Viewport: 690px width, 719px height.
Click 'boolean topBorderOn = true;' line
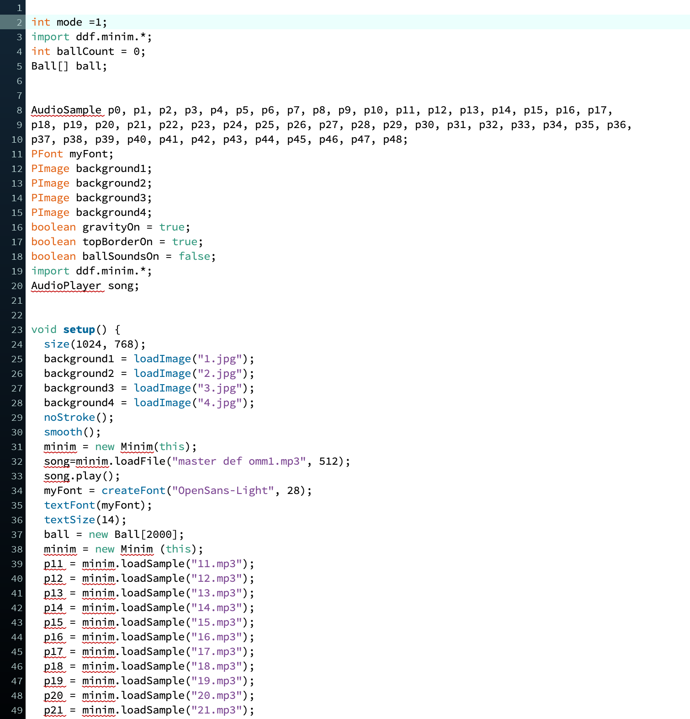coord(117,241)
